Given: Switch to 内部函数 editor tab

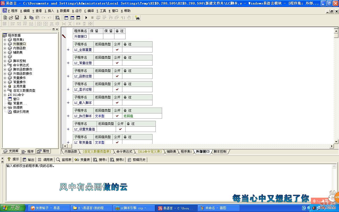Looking at the screenshot, I should 71,152.
